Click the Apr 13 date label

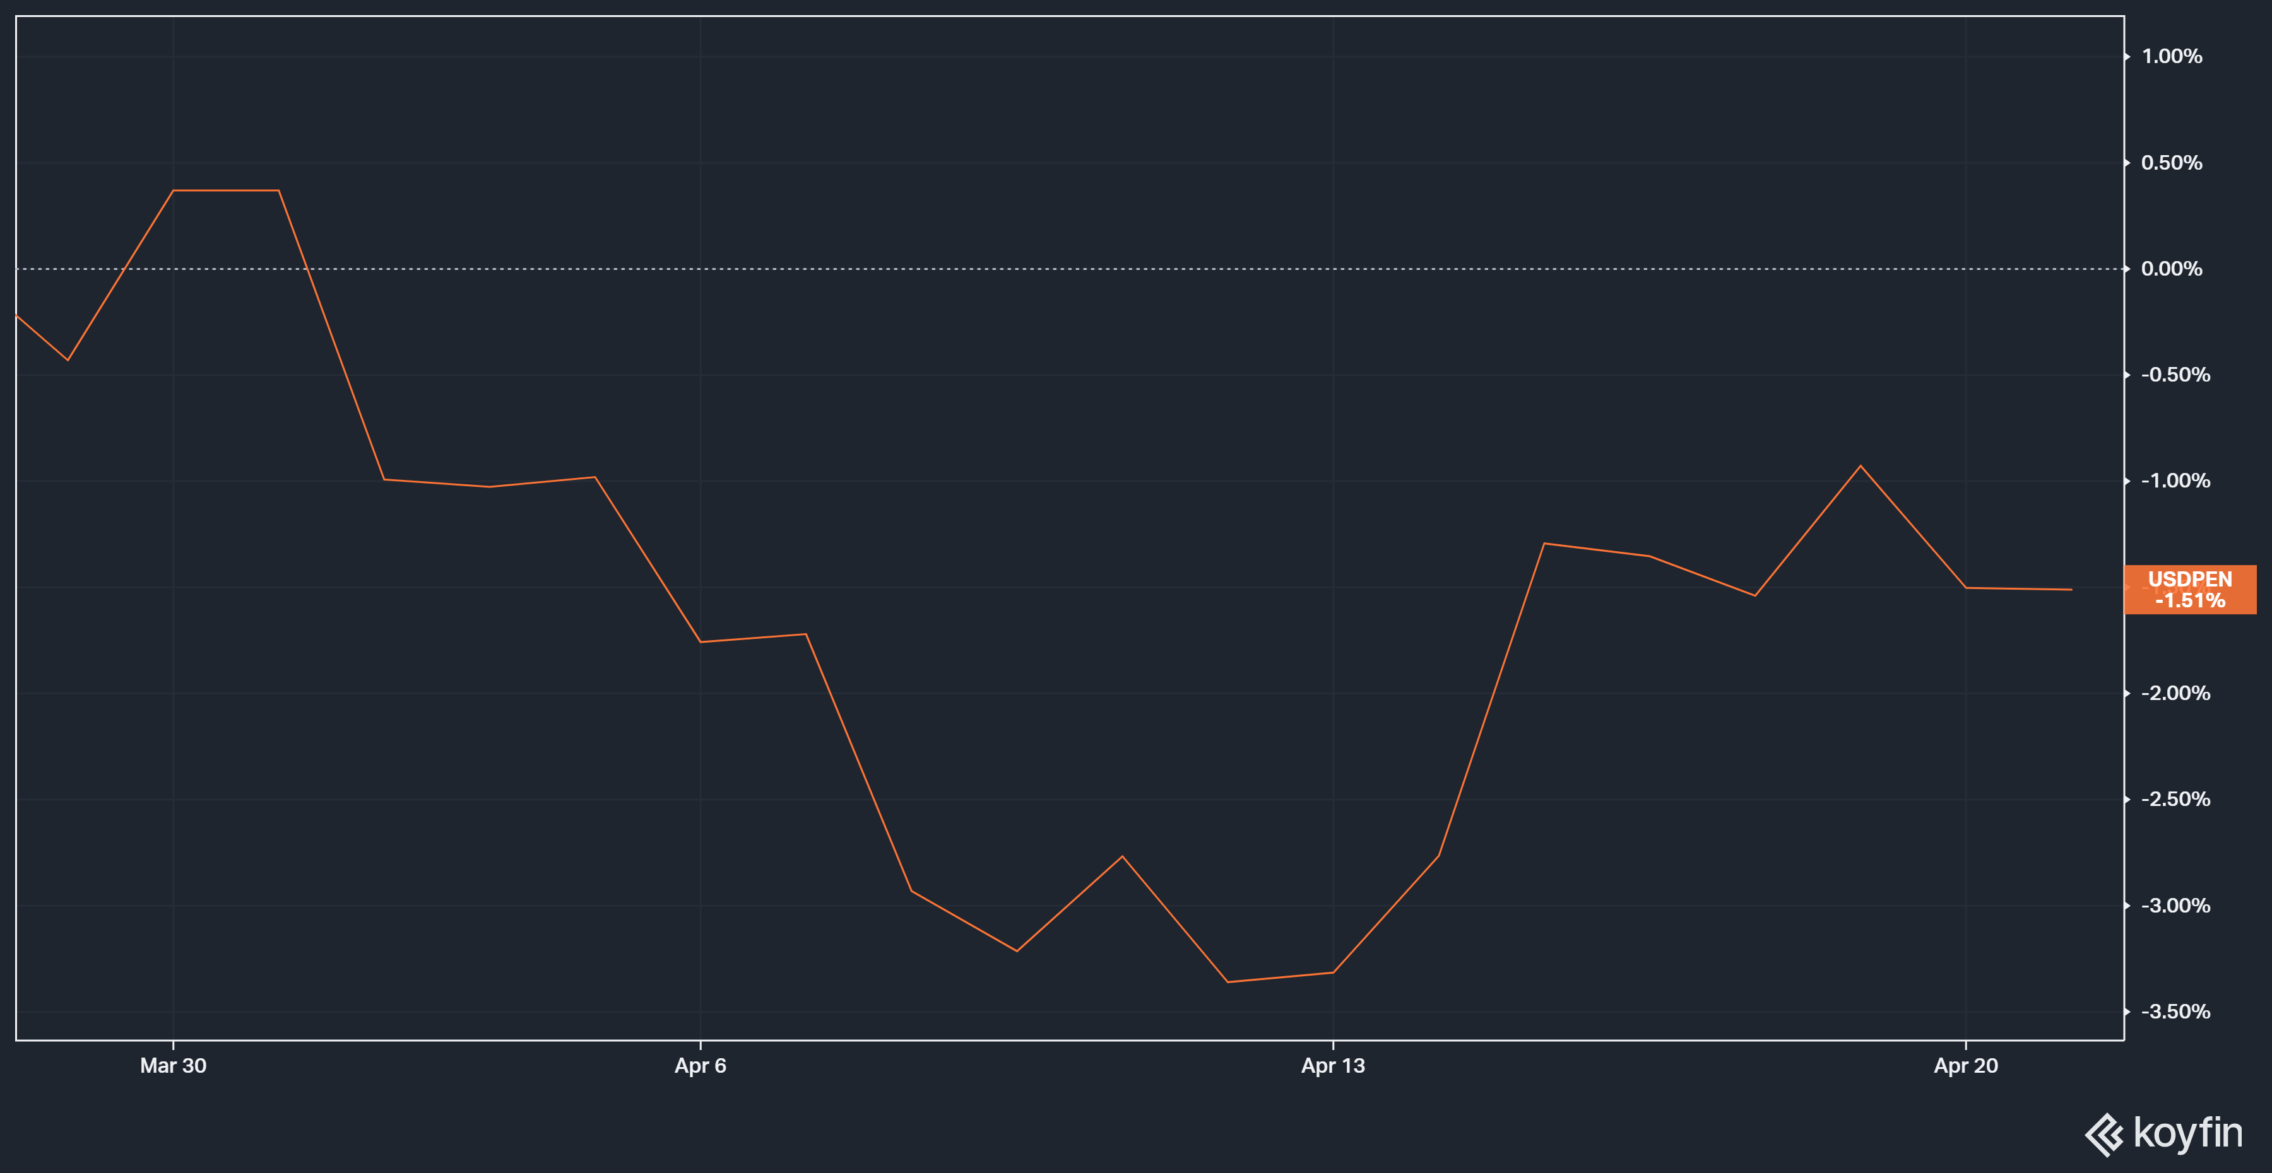click(1332, 1066)
